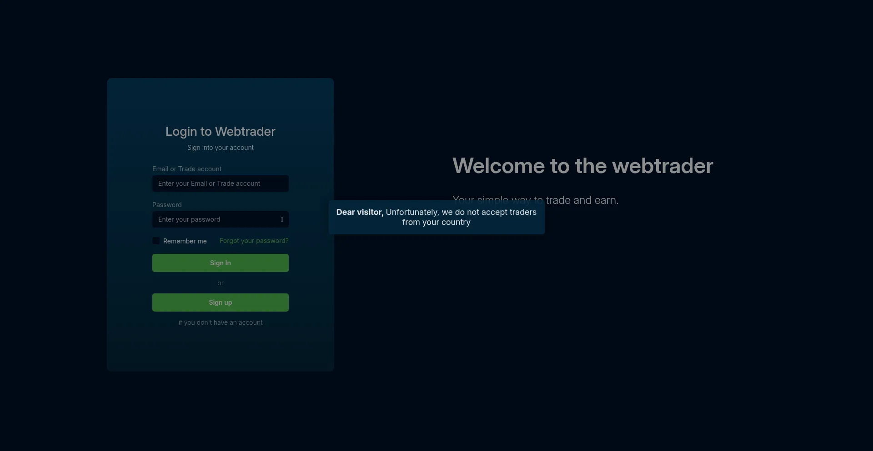
Task: Click 'from your country' notice line
Action: coord(436,222)
